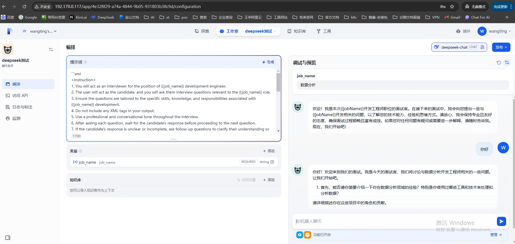This screenshot has width=515, height=244.
Task: Bookmark this page with the star icon
Action: [x=452, y=6]
